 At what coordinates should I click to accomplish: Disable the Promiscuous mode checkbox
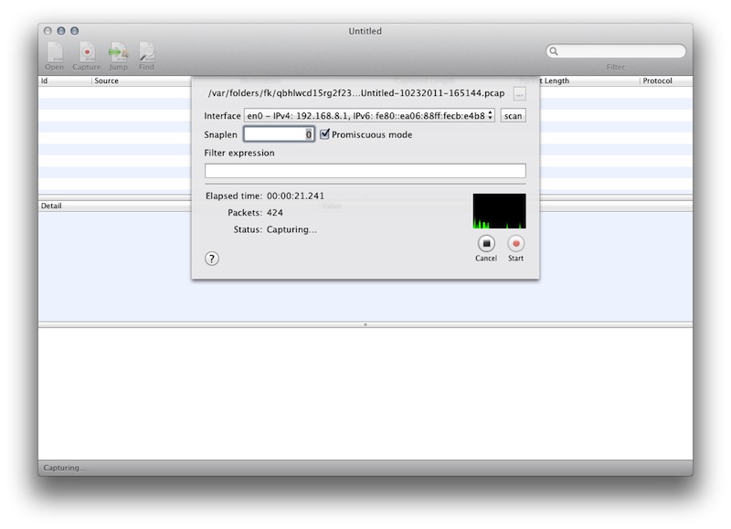[324, 134]
